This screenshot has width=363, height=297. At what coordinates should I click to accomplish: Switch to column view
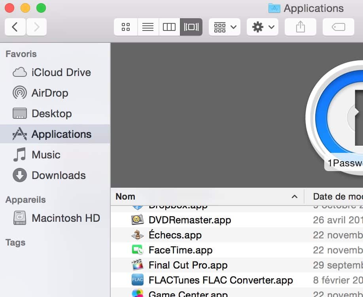pyautogui.click(x=169, y=27)
